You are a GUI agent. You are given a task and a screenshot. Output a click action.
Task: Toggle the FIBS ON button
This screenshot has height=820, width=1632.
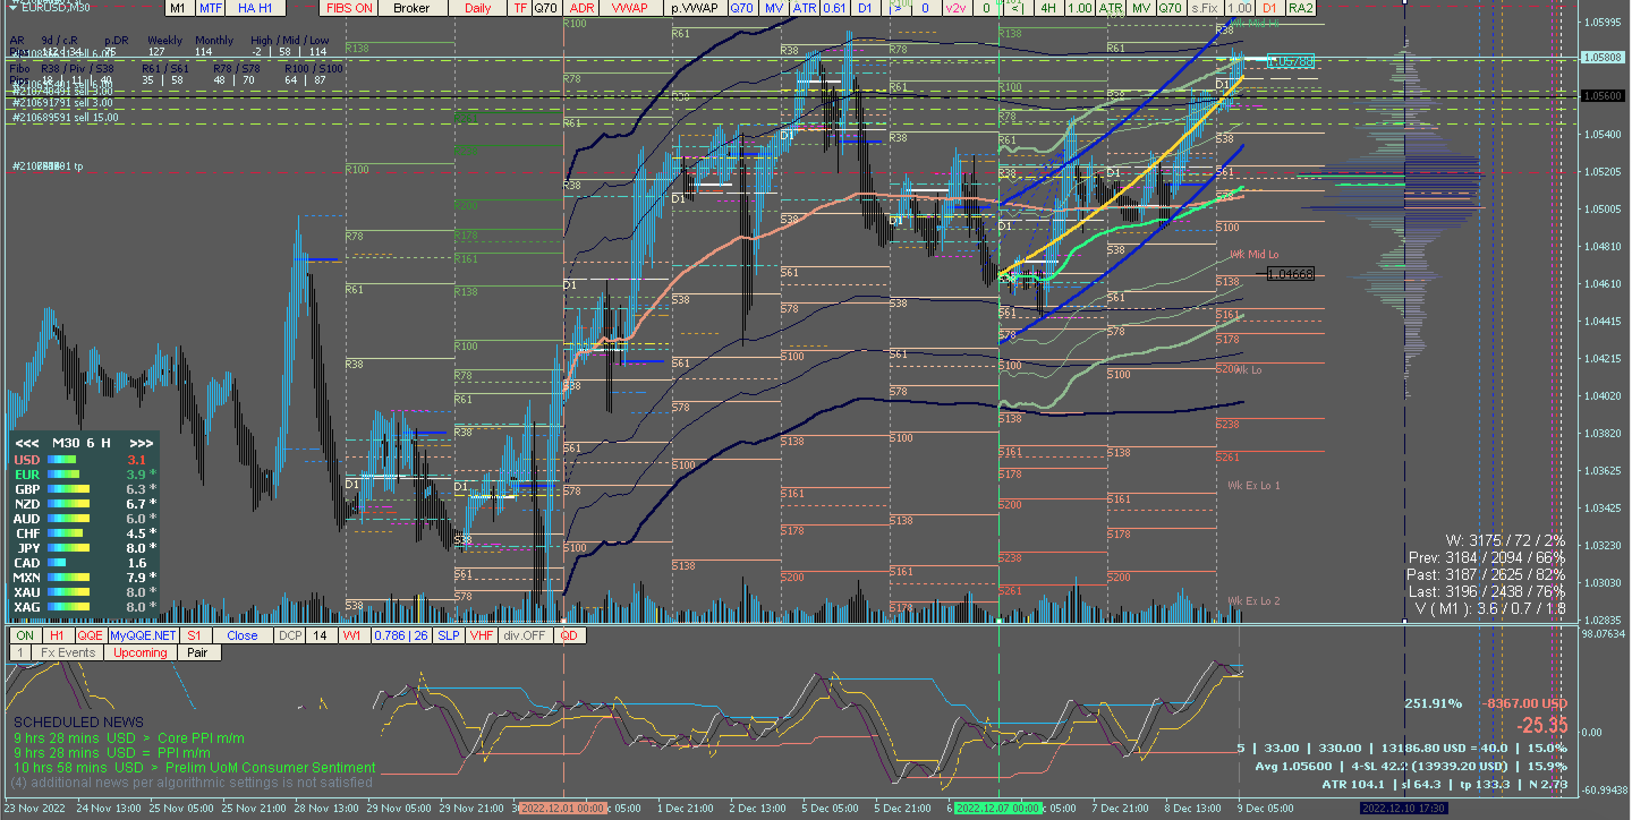[x=349, y=8]
